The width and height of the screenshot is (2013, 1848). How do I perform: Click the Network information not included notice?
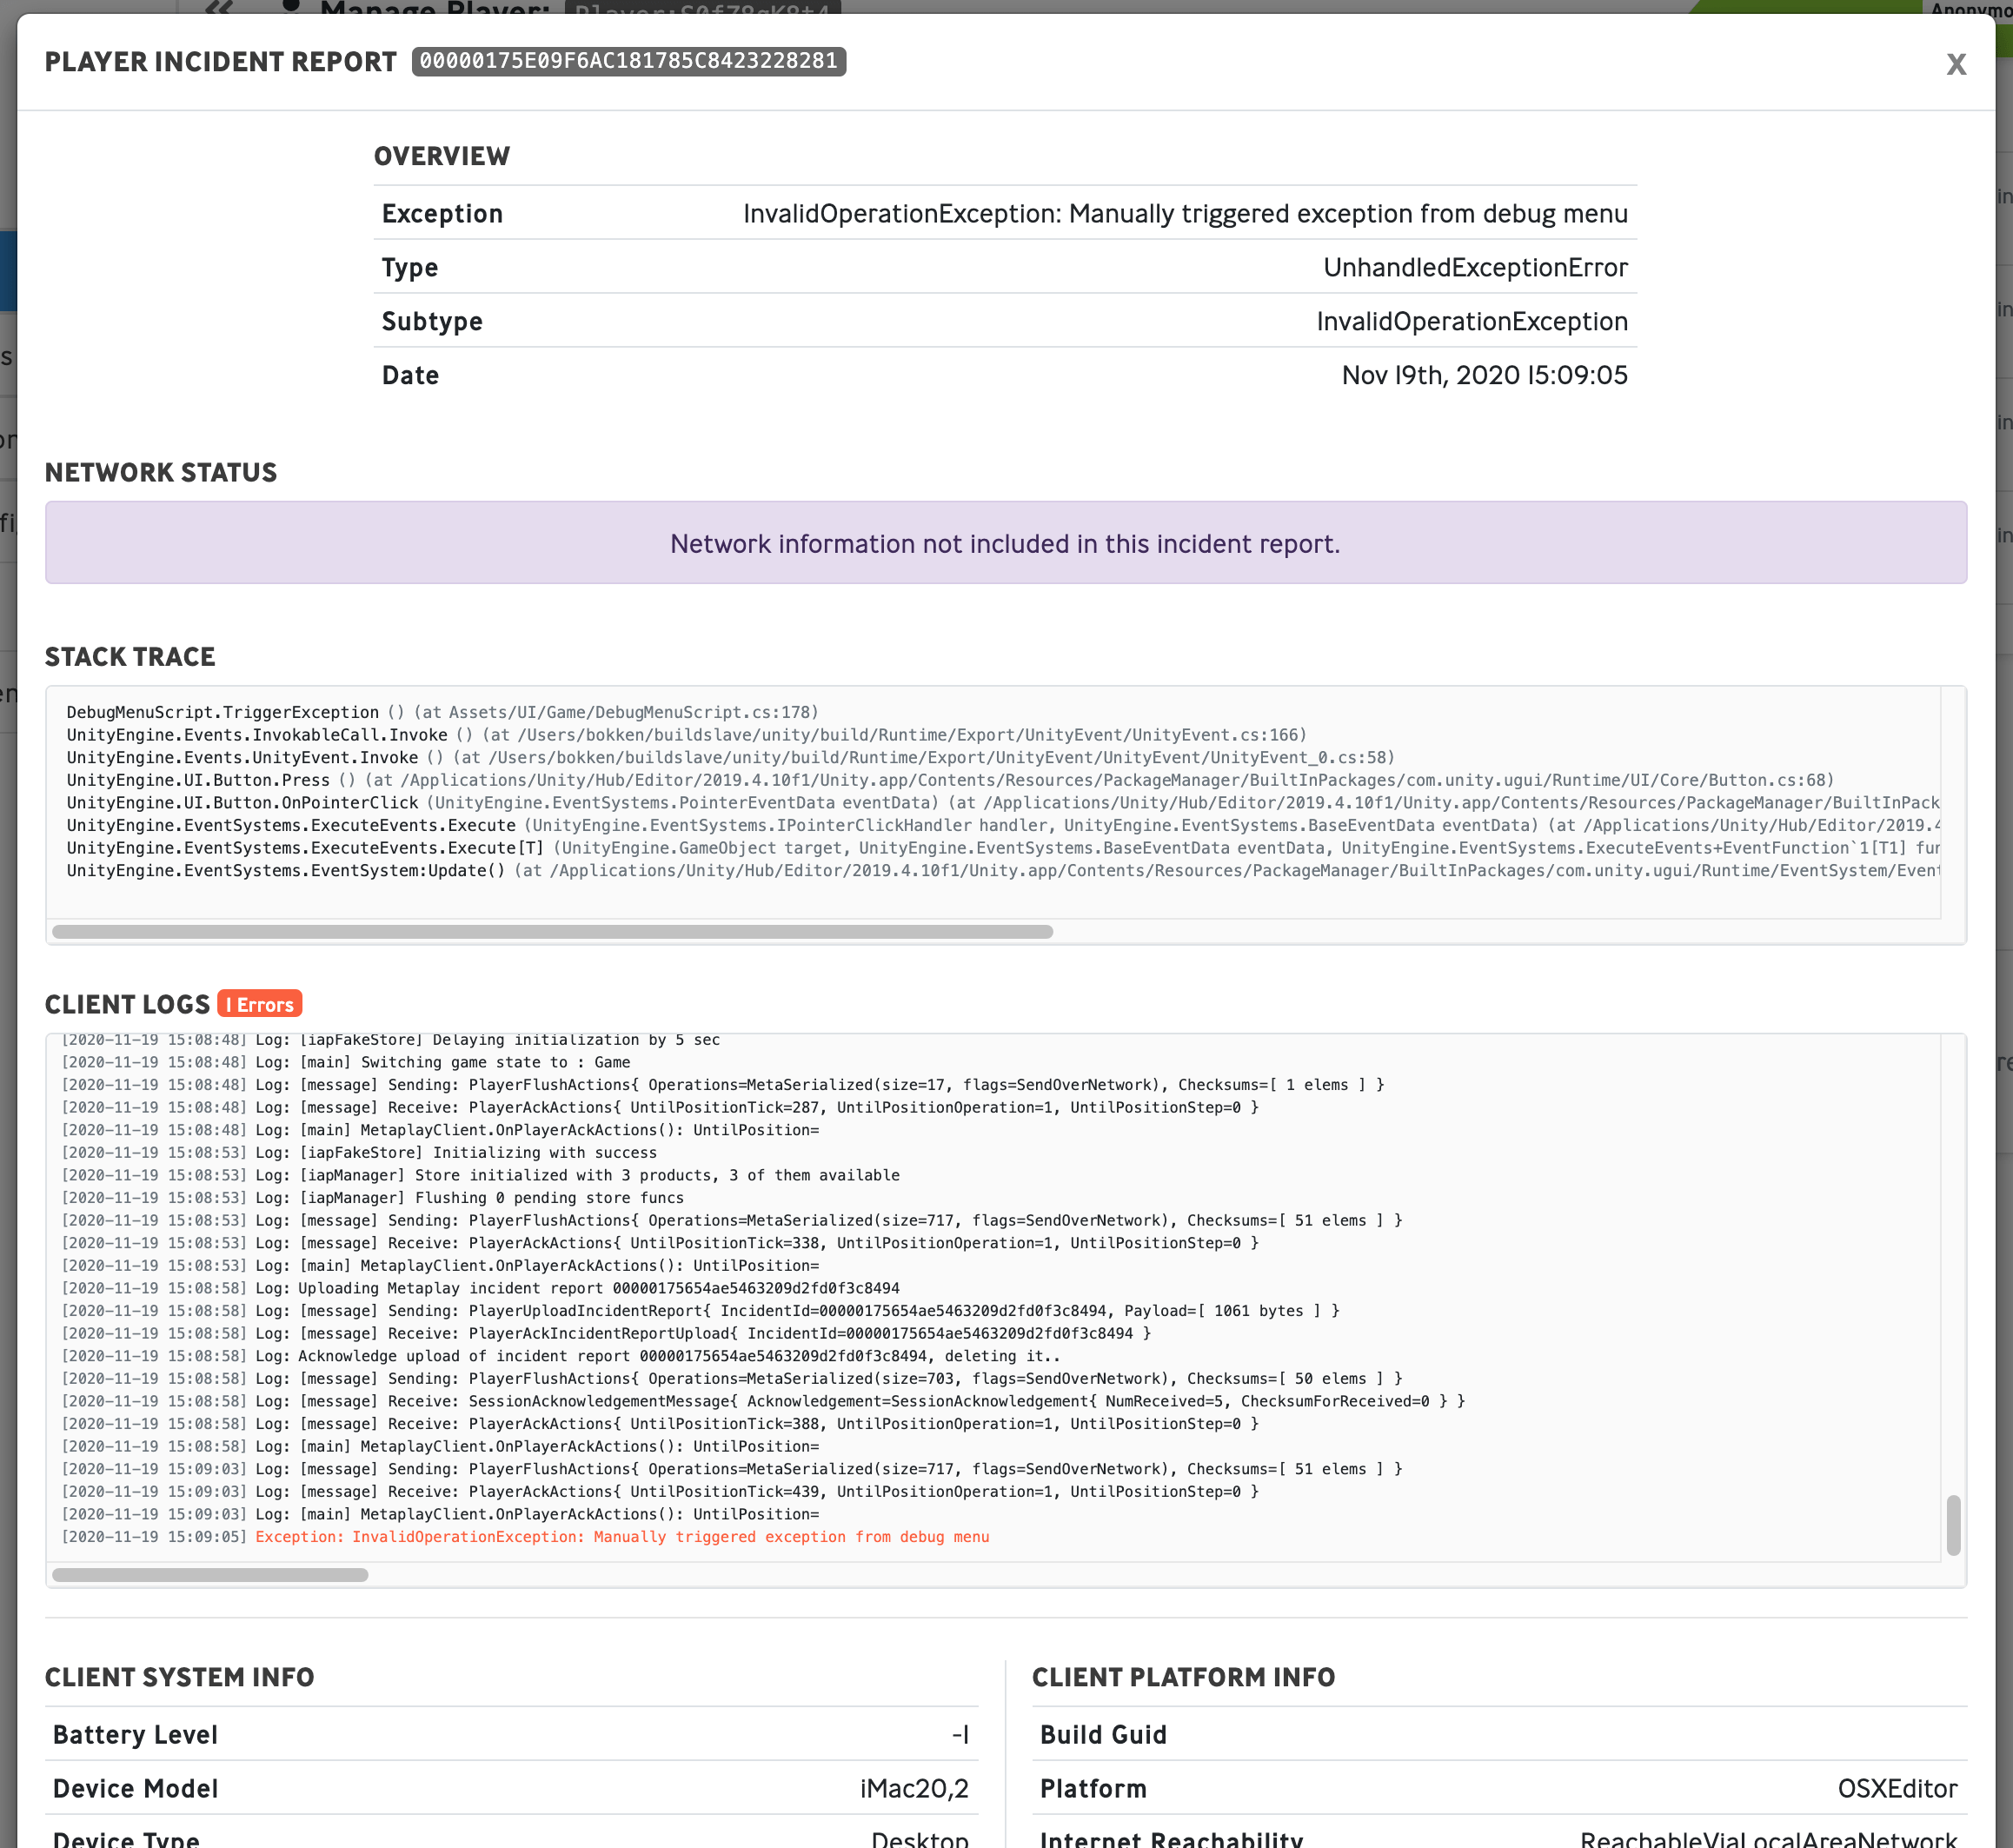point(1004,543)
